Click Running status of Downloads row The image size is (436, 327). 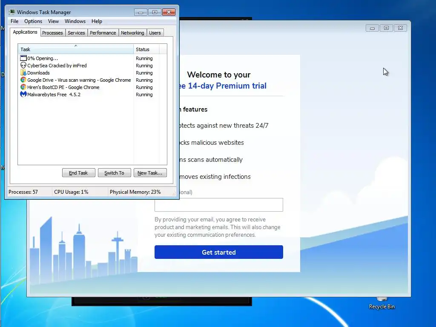(144, 73)
